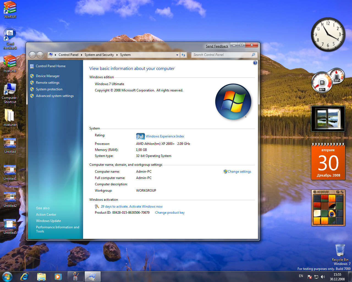
Task: Click the Back navigation arrow
Action: (32, 55)
